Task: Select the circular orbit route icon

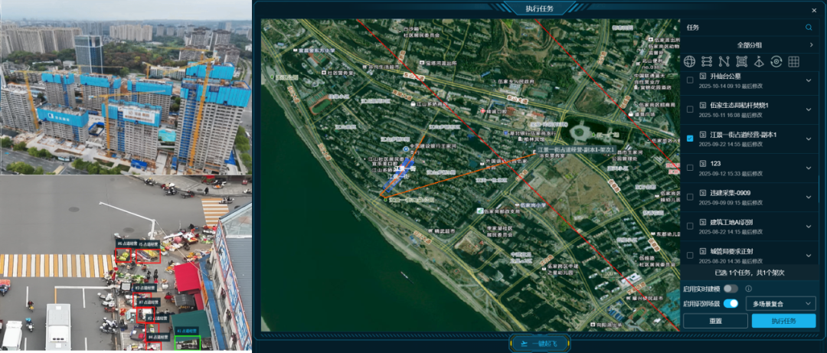Action: click(x=776, y=61)
